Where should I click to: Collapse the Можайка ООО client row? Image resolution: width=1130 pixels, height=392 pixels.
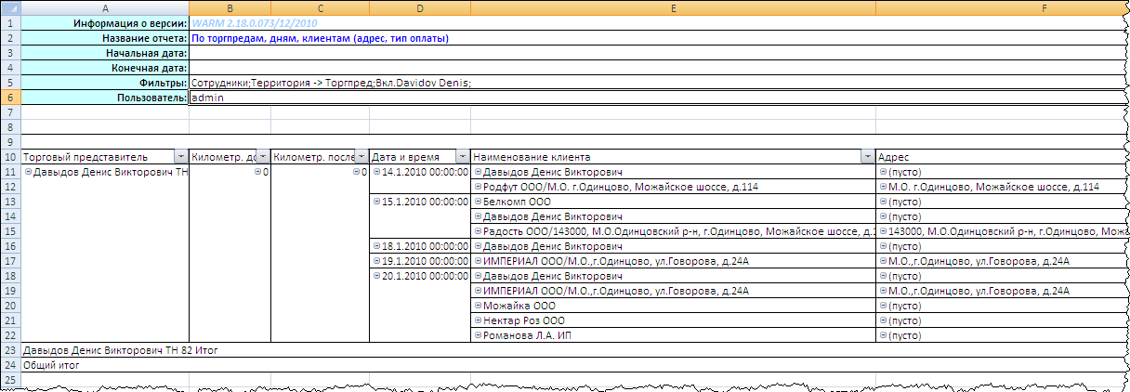click(479, 306)
